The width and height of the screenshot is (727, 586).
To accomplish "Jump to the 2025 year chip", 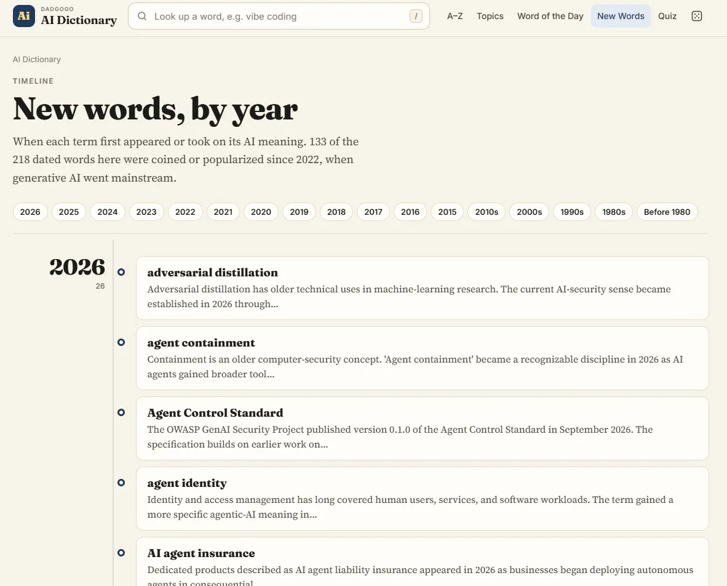I will pyautogui.click(x=69, y=212).
